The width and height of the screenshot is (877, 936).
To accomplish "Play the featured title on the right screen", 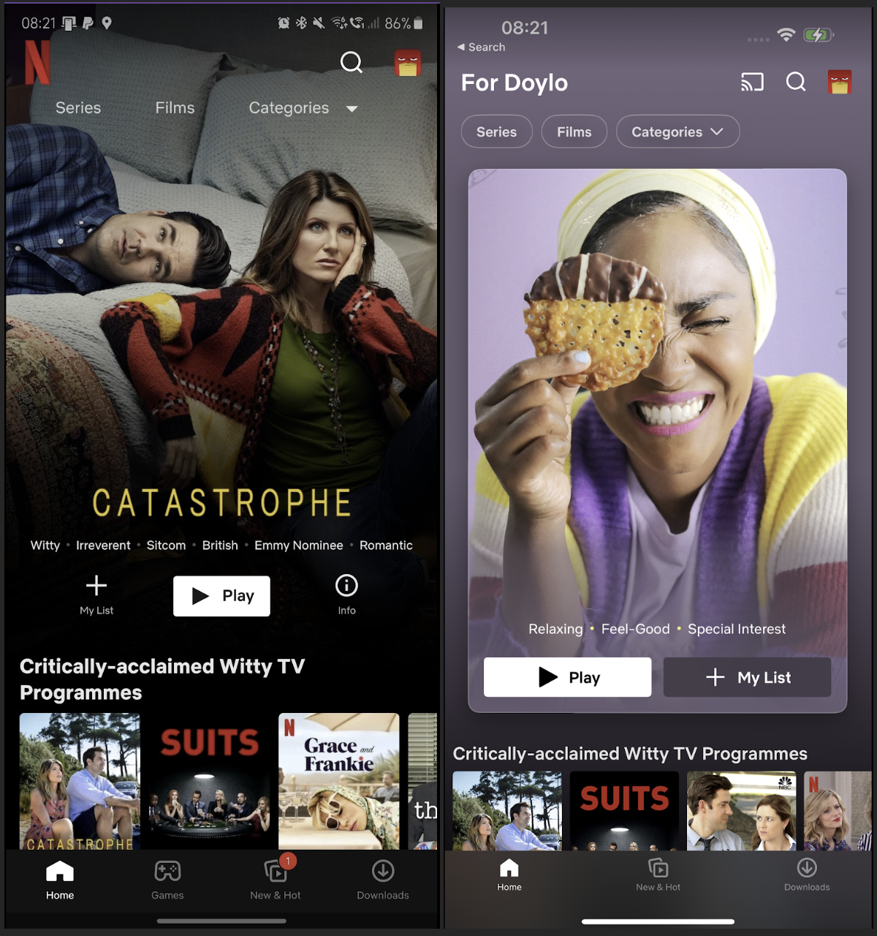I will pyautogui.click(x=567, y=677).
